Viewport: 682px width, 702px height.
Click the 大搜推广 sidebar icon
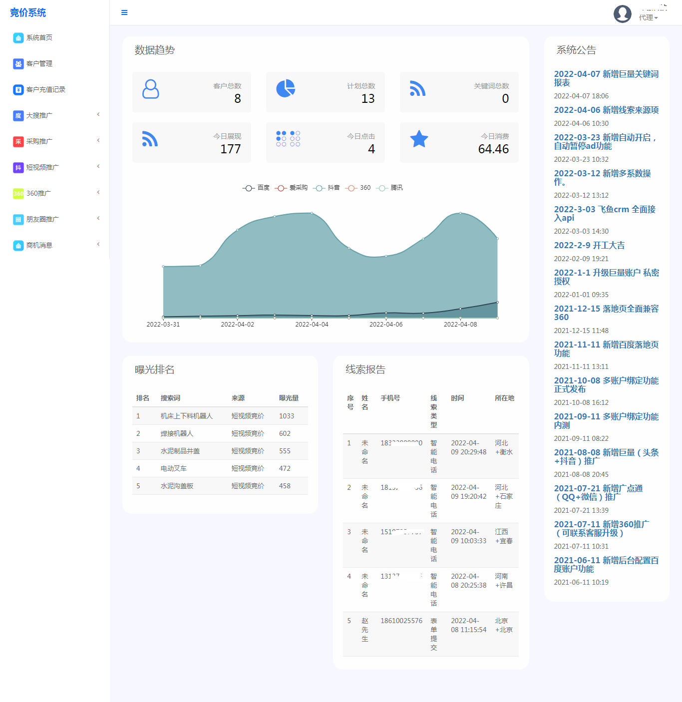18,115
